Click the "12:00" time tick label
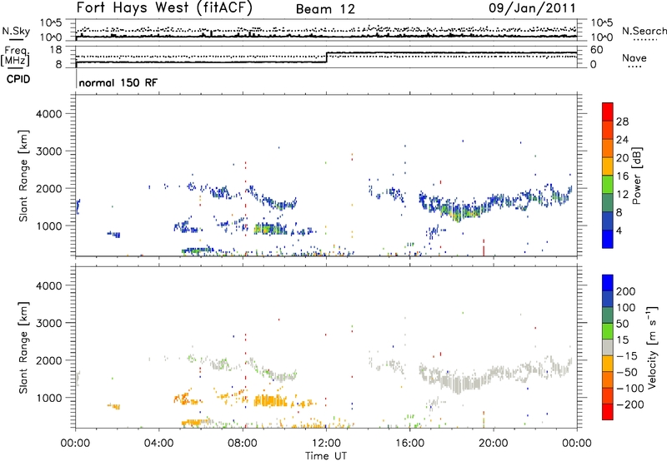 (326, 444)
